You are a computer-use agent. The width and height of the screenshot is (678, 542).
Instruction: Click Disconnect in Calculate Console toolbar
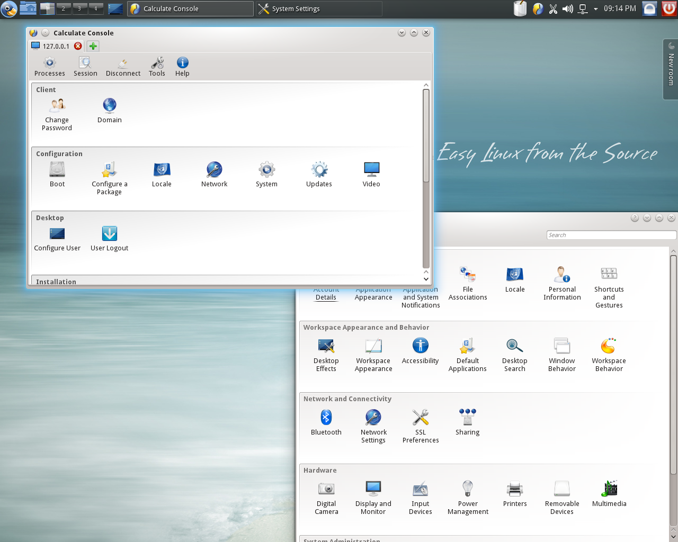click(x=123, y=67)
